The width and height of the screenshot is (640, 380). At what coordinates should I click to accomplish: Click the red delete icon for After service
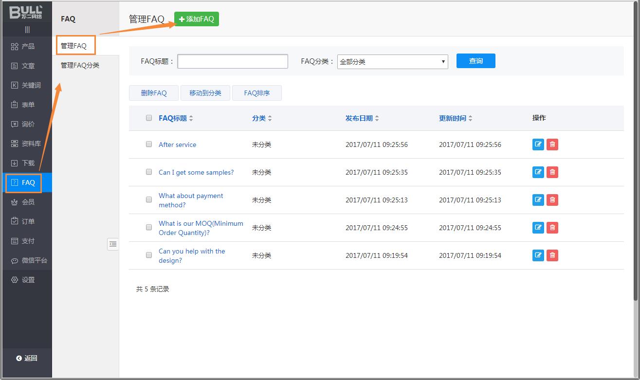[x=552, y=145]
